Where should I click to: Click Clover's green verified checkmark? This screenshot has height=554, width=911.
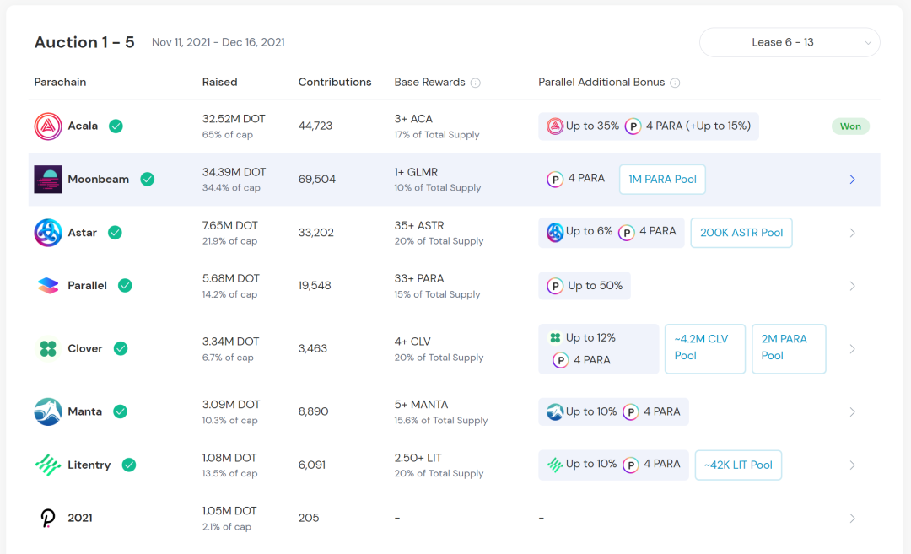[121, 348]
